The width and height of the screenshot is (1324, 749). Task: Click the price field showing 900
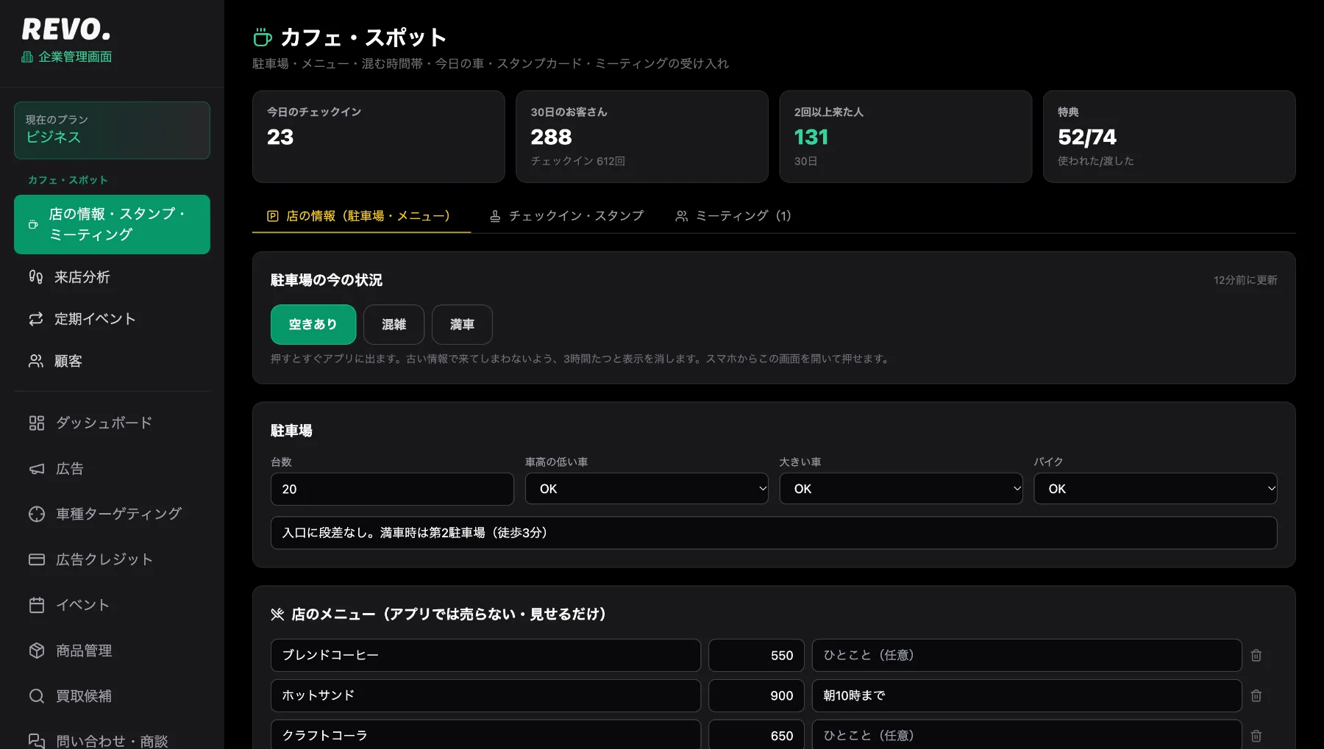pyautogui.click(x=756, y=695)
